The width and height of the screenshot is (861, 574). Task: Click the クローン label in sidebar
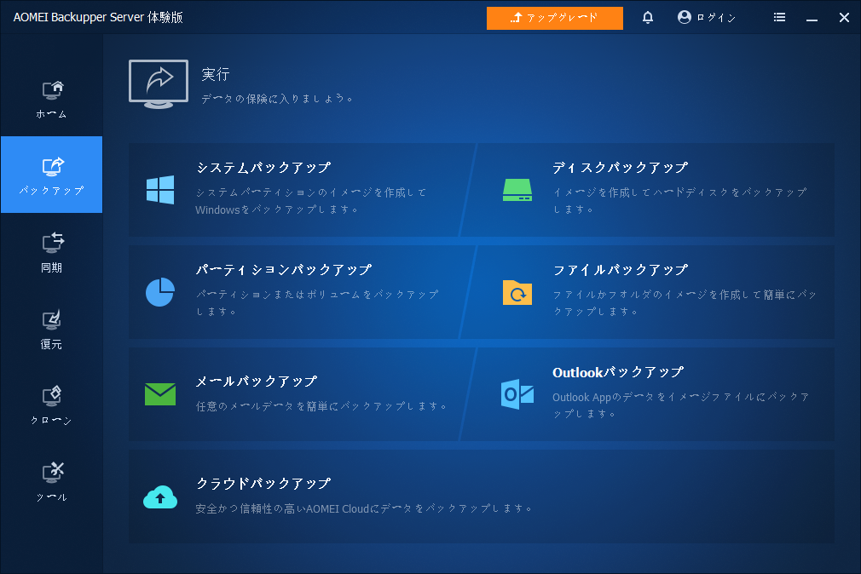click(51, 421)
